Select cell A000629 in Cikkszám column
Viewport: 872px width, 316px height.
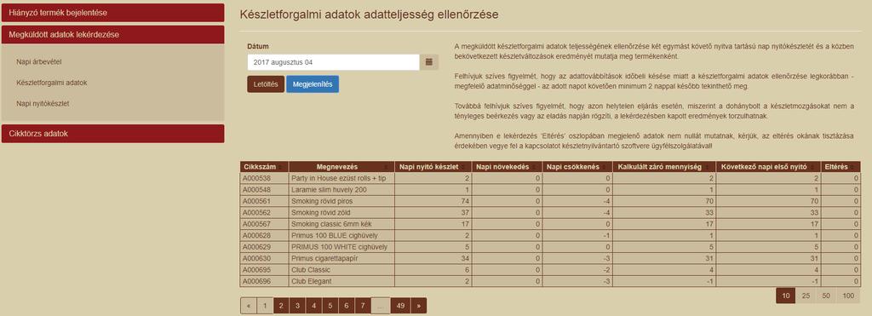point(265,247)
